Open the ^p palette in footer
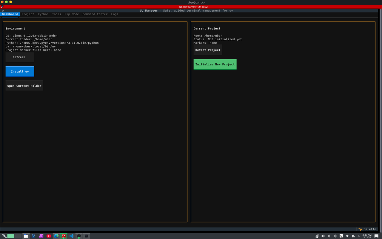 click(x=367, y=229)
